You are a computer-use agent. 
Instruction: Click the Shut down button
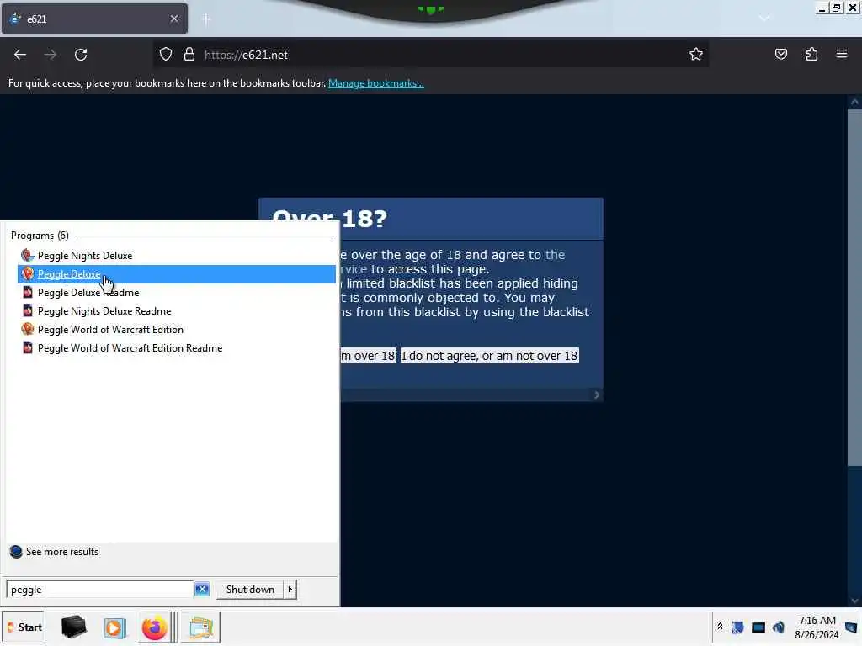pyautogui.click(x=249, y=590)
